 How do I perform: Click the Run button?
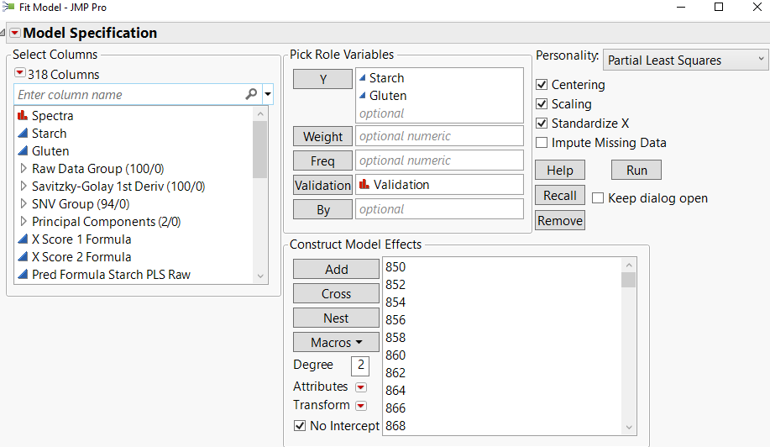[636, 171]
